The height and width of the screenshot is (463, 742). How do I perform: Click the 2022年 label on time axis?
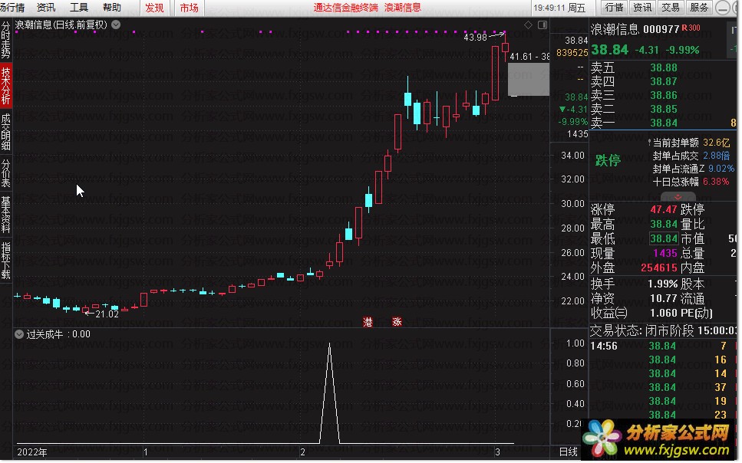[x=32, y=452]
